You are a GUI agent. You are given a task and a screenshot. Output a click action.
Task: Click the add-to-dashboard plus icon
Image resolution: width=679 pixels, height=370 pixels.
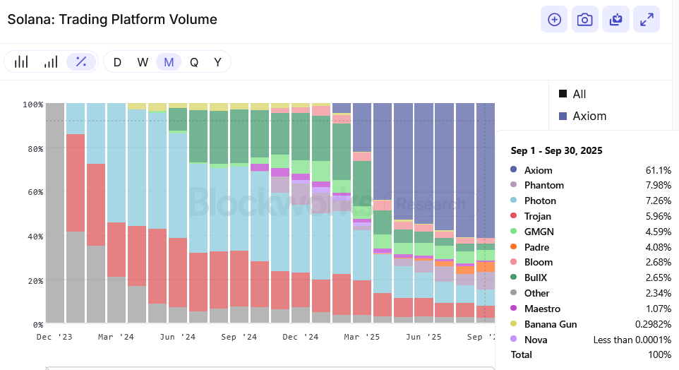pos(554,20)
